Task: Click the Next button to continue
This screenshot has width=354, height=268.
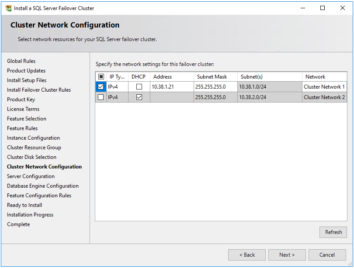Action: pos(287,254)
